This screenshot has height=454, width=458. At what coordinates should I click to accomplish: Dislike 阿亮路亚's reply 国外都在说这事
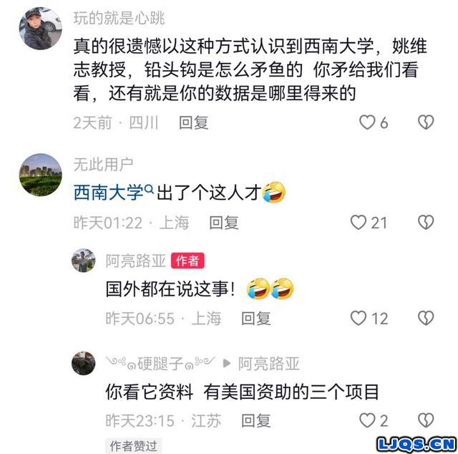[426, 318]
